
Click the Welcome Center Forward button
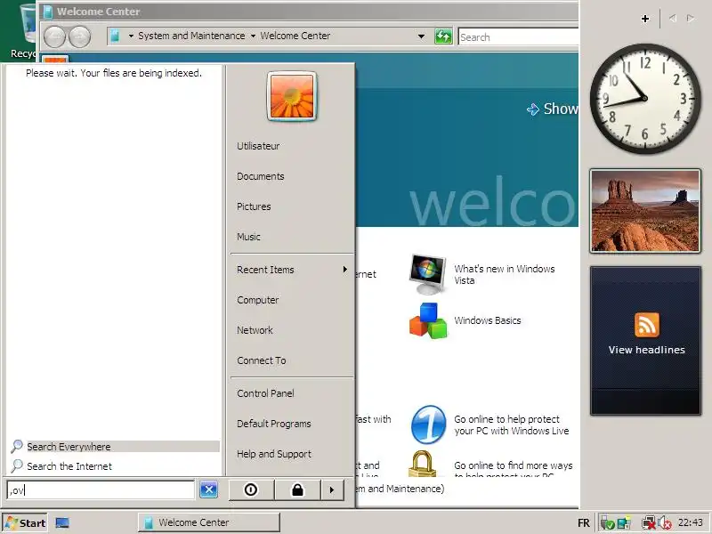80,36
